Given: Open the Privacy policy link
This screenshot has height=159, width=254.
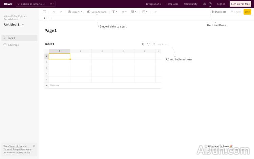Looking at the screenshot, I should tap(23, 153).
